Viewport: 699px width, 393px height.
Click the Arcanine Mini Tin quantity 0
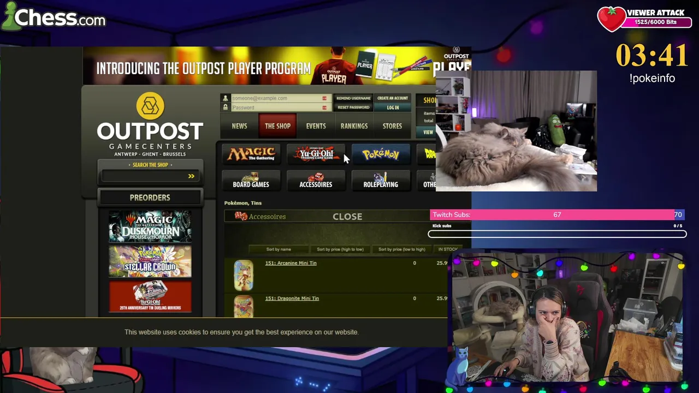(414, 263)
